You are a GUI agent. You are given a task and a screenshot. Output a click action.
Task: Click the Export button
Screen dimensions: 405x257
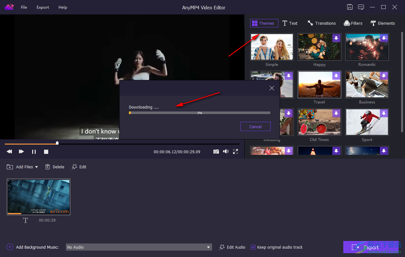tap(371, 247)
